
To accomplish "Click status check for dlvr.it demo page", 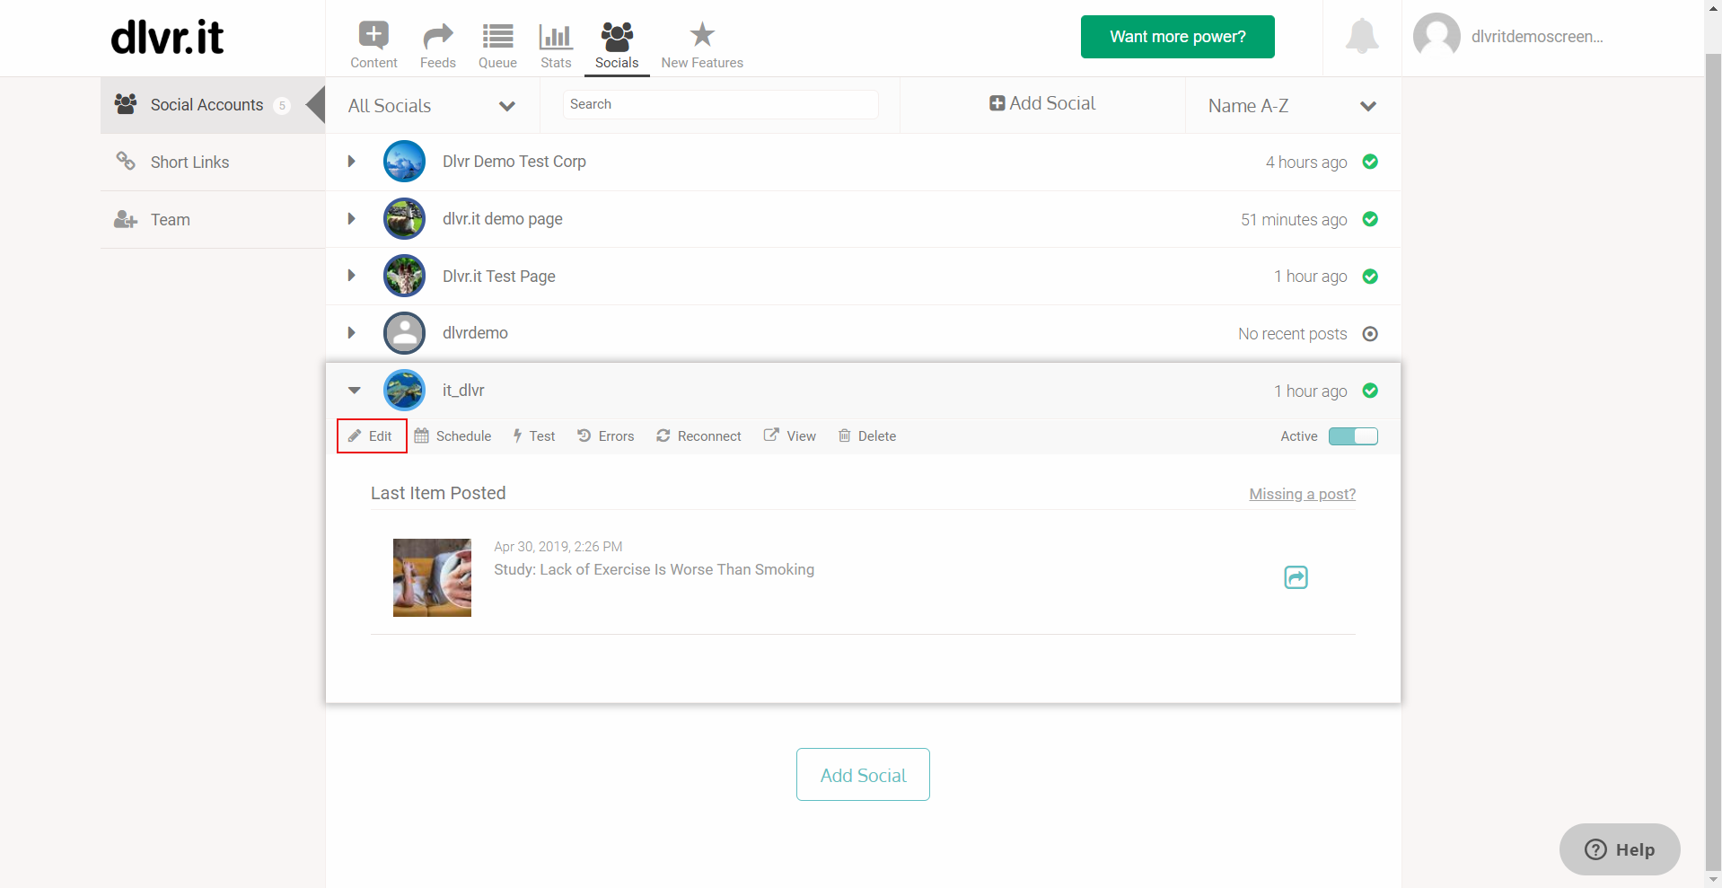I will tap(1370, 219).
